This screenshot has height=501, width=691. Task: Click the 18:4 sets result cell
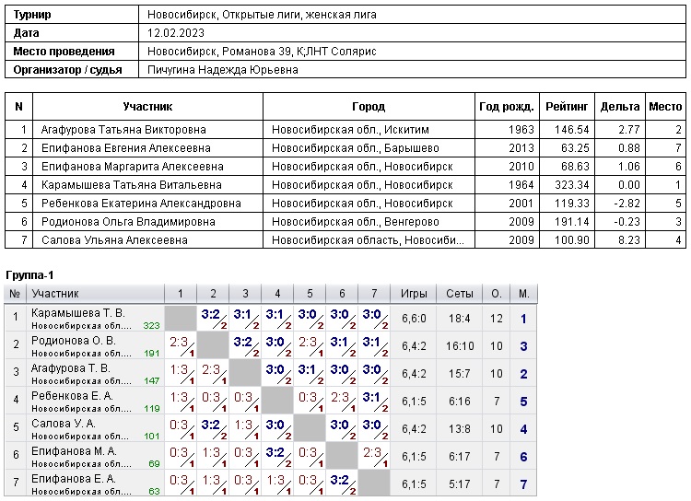point(463,319)
